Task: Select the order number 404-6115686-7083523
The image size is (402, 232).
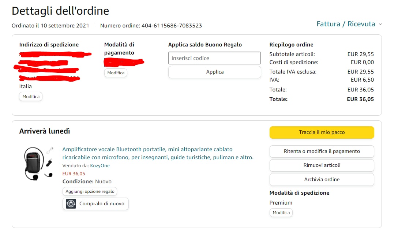Action: 172,26
